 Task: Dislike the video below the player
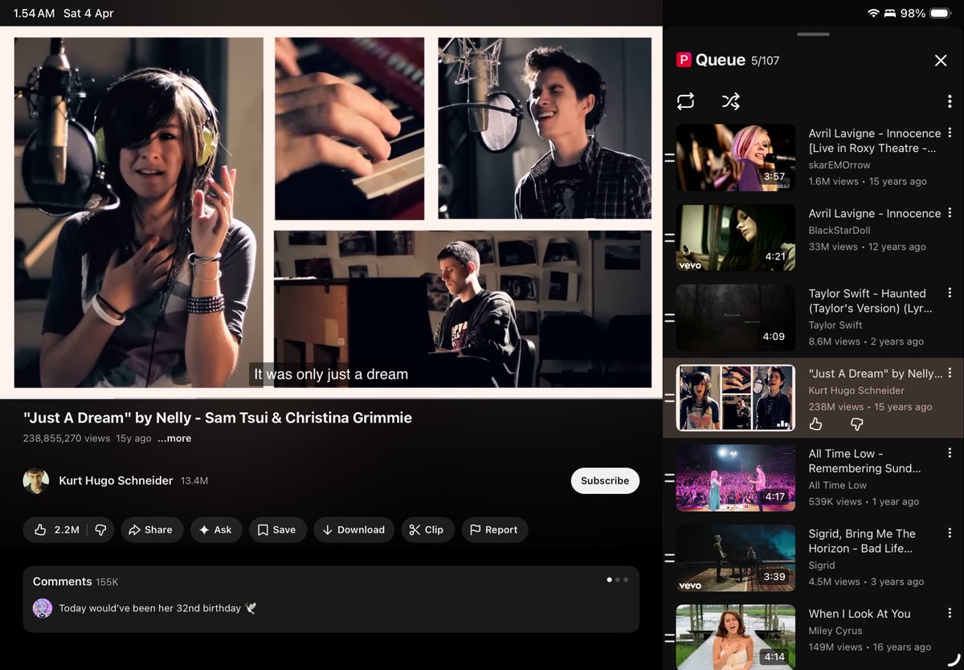(100, 529)
